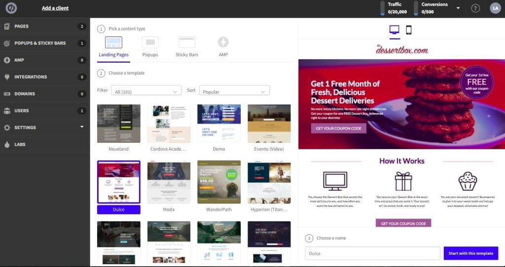Click the Pages sidebar icon

(x=7, y=27)
